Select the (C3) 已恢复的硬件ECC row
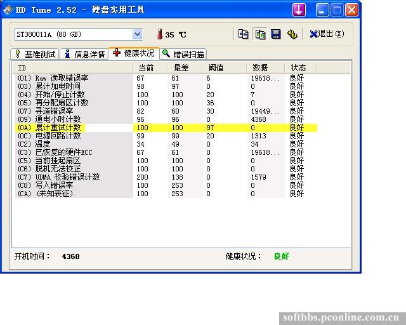Image resolution: width=406 pixels, height=325 pixels. tap(166, 152)
